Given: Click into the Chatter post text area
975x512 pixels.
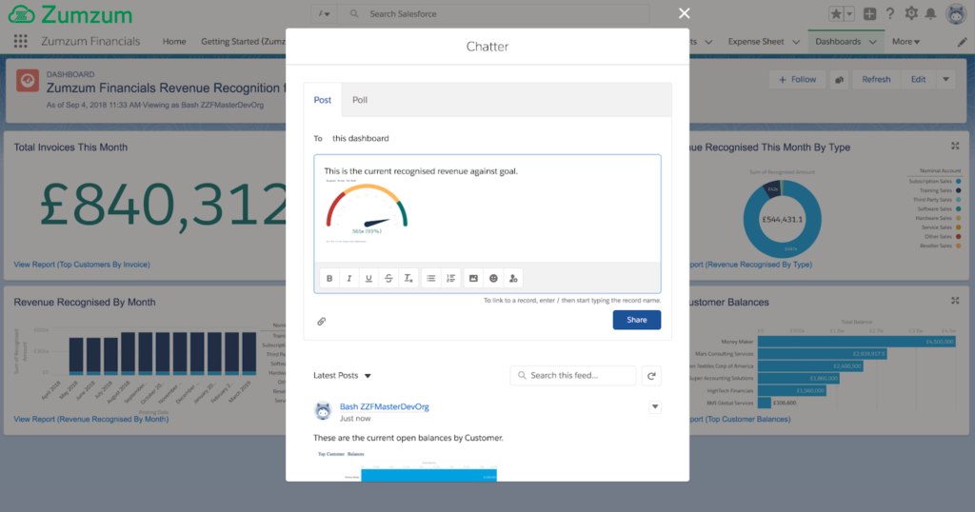Looking at the screenshot, I should coord(487,208).
